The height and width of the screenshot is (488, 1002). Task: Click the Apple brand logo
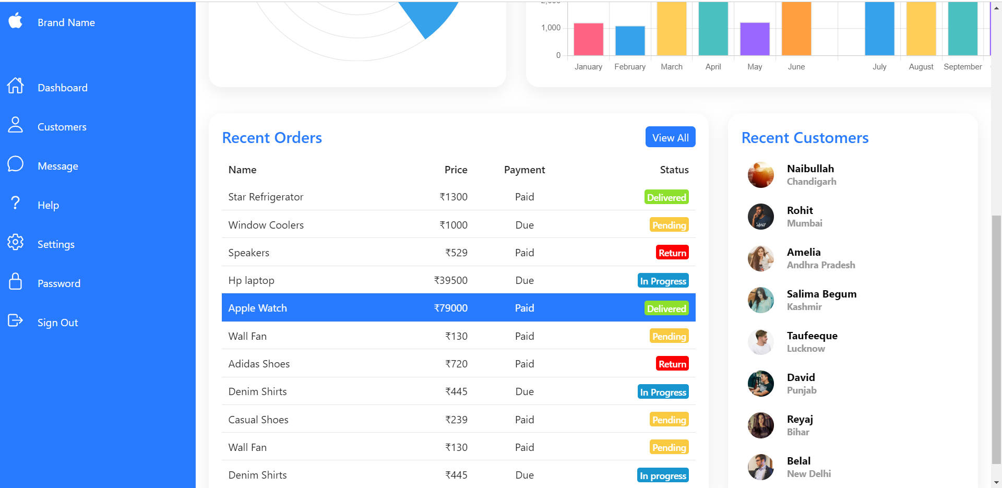[15, 21]
